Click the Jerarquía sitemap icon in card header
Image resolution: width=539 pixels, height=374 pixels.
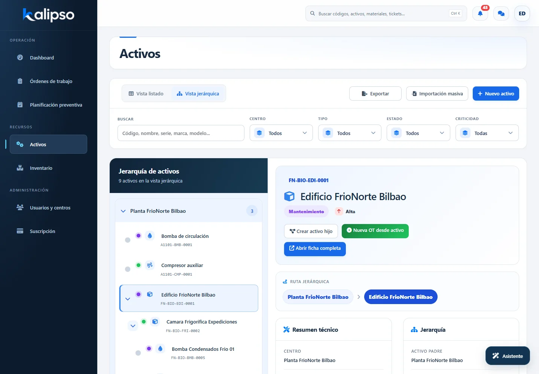click(414, 329)
